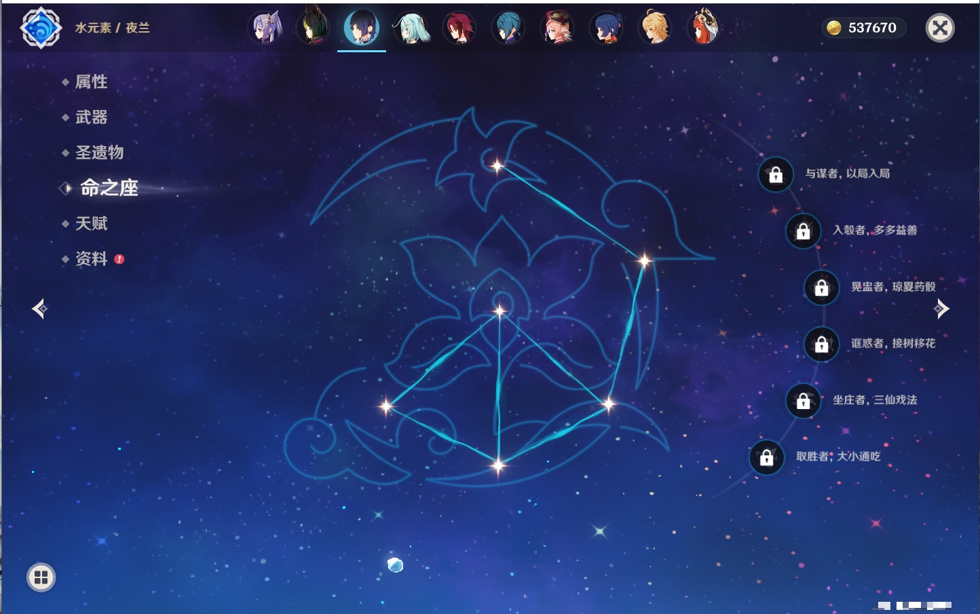Click the topmost star of the constellation
The width and height of the screenshot is (980, 614).
click(497, 166)
